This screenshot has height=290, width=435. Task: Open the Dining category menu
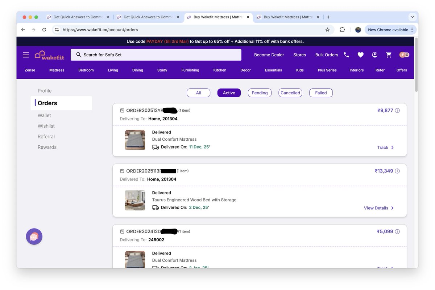pyautogui.click(x=137, y=70)
